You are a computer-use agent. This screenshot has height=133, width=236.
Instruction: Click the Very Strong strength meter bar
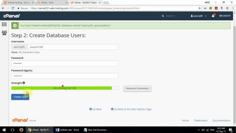65,88
